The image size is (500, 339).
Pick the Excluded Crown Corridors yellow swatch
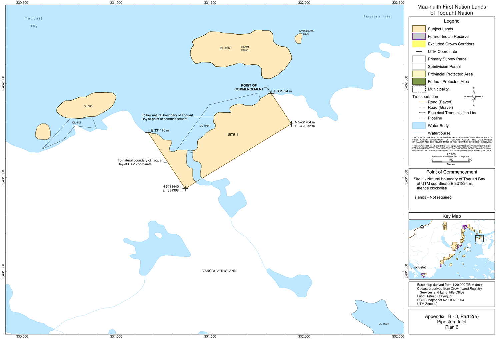419,44
